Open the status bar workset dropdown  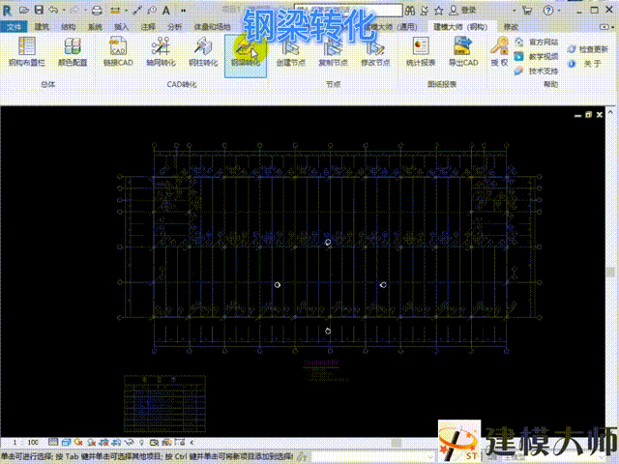click(x=371, y=456)
